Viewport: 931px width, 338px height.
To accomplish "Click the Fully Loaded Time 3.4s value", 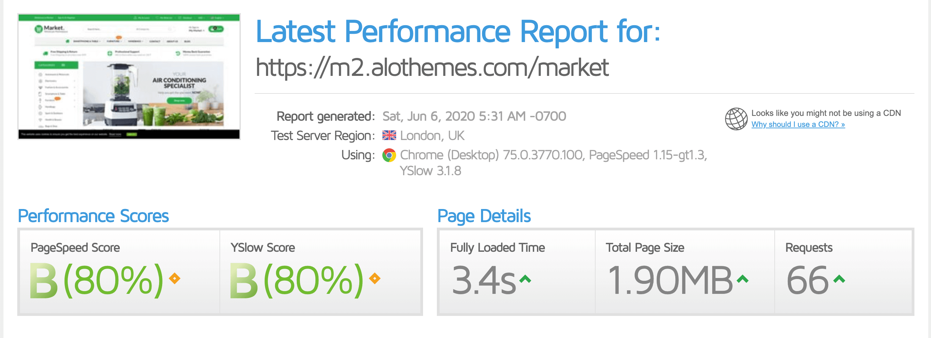I will pyautogui.click(x=483, y=281).
